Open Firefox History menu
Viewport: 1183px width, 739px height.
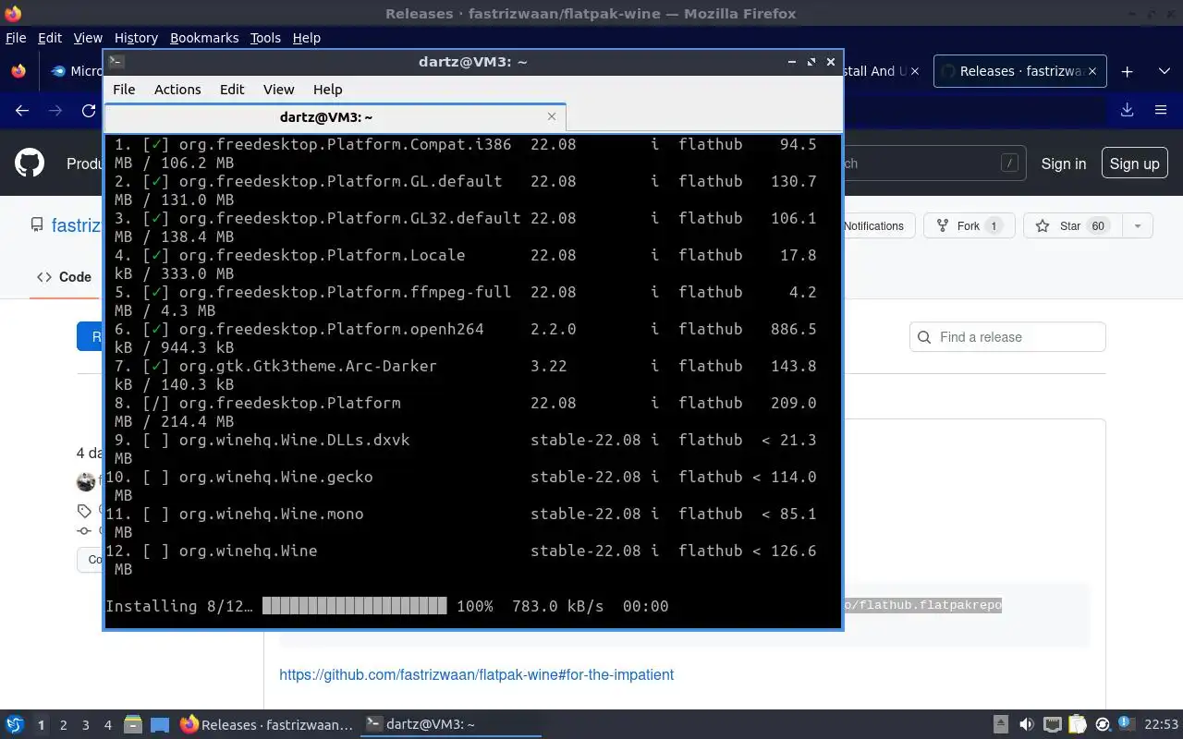[136, 38]
